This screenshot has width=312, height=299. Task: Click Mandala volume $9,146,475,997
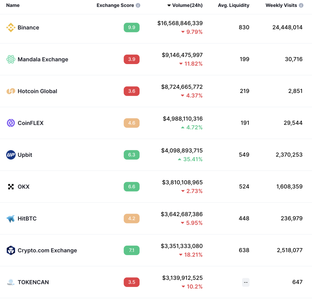coord(182,55)
